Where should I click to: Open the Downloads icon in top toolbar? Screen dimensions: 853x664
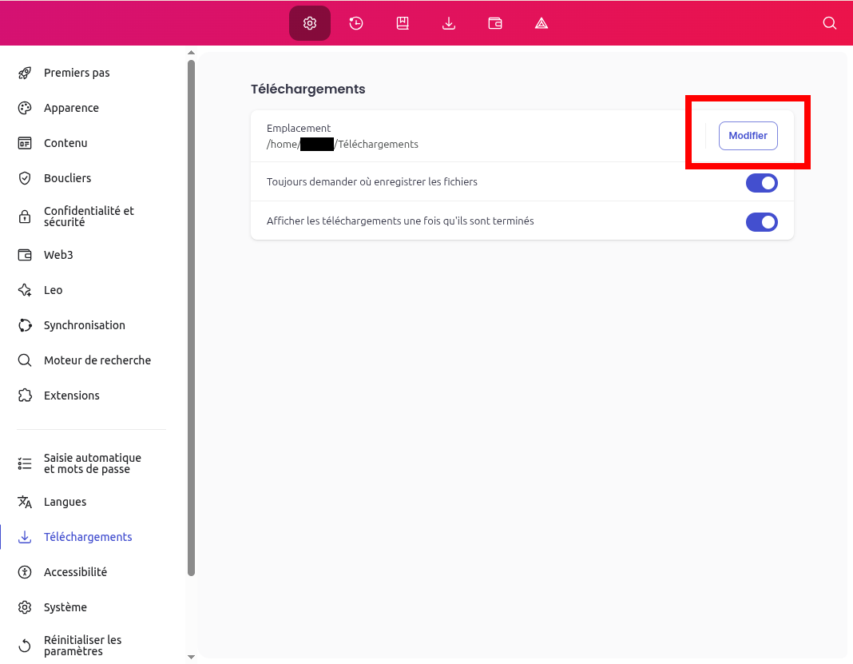(x=449, y=23)
